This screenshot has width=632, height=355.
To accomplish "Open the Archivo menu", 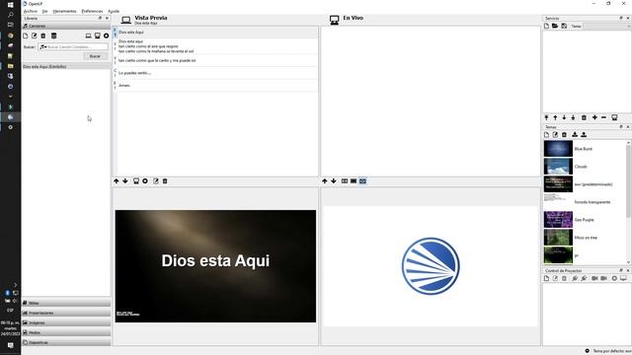I will [31, 11].
